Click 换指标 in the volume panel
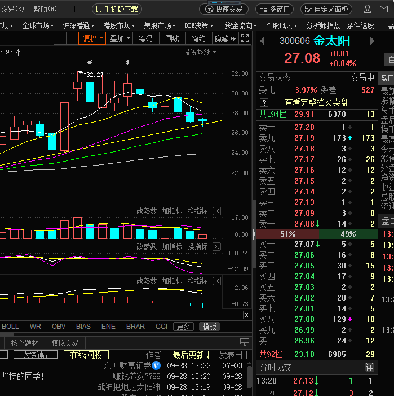Image resolution: width=394 pixels, height=396 pixels. [197, 211]
